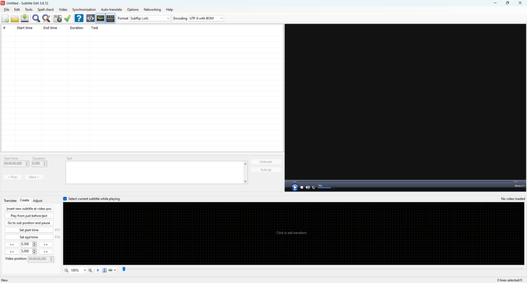The height and width of the screenshot is (283, 527).
Task: Open the Edit menu
Action: click(x=17, y=10)
